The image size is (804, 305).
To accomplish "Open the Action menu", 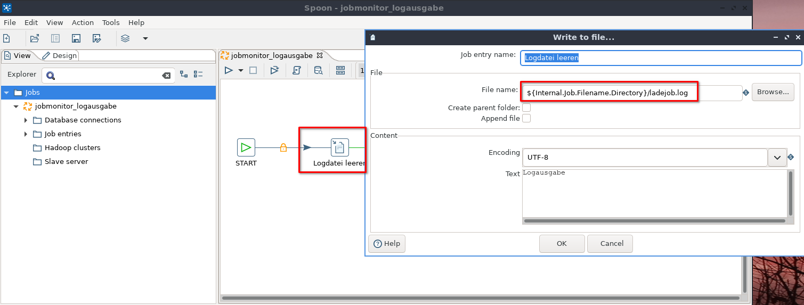I will pos(83,22).
